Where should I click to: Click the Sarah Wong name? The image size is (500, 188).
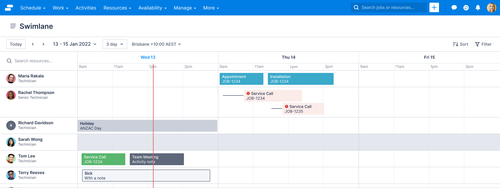[x=30, y=139]
